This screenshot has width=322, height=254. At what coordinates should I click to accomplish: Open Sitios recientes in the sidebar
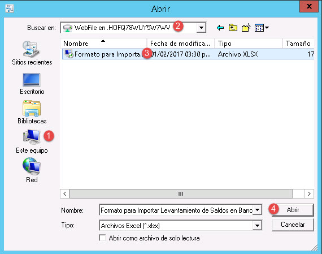pos(32,53)
